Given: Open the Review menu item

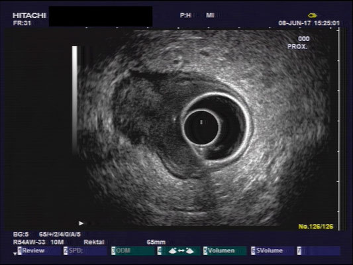Looking at the screenshot, I should click(x=33, y=250).
